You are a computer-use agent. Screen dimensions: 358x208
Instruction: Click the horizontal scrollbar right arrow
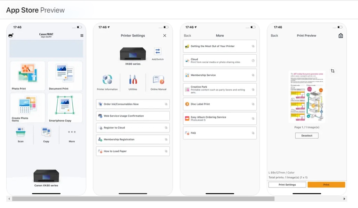point(344,199)
